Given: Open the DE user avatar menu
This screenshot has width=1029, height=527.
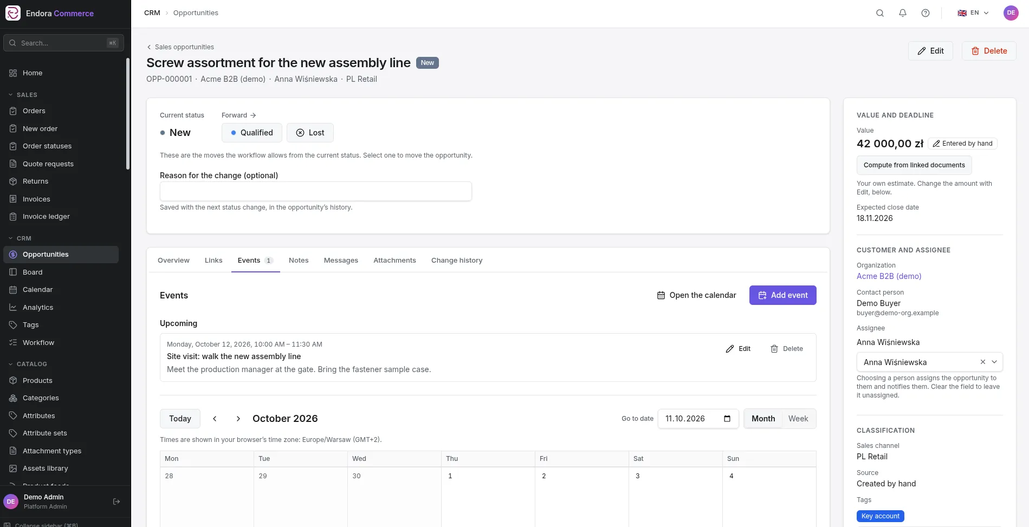Looking at the screenshot, I should pyautogui.click(x=1011, y=13).
